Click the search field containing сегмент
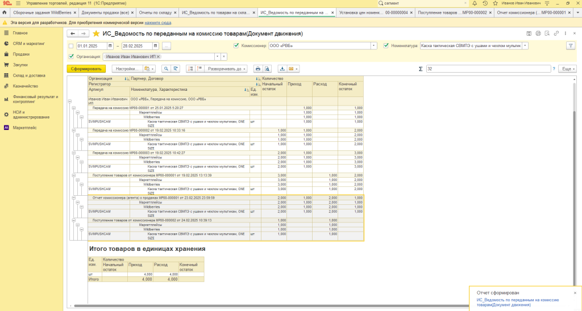The image size is (582, 311). click(x=423, y=3)
